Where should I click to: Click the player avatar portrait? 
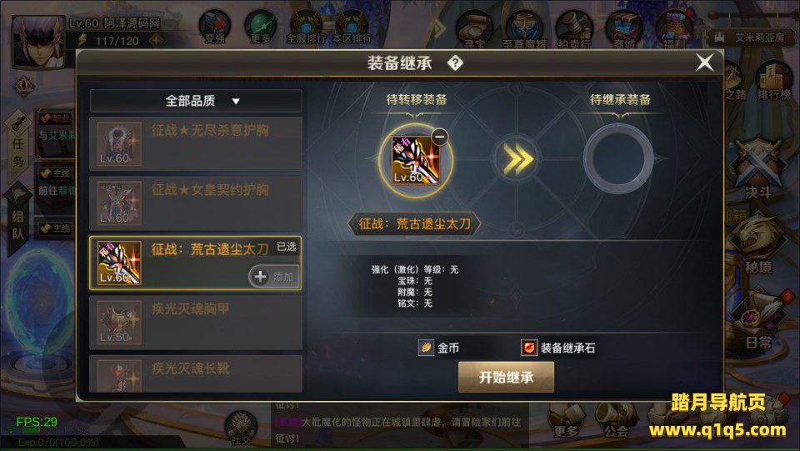[38, 41]
